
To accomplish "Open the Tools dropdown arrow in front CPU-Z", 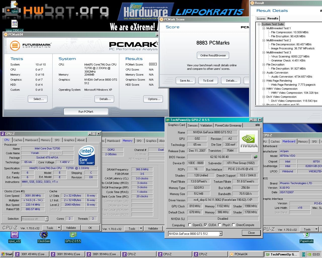I will click(x=59, y=228).
